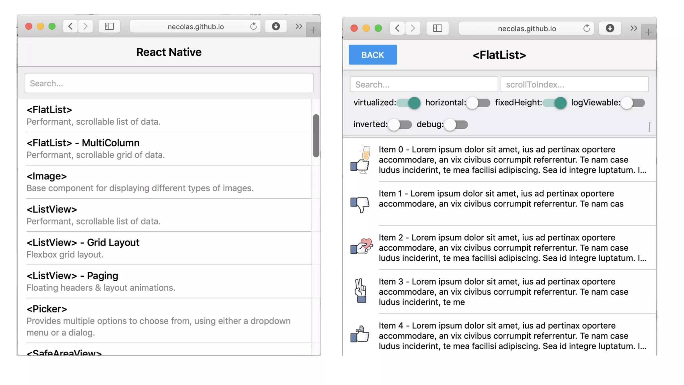Click the left list's vertical scrollbar thumb
684x385 pixels.
pos(316,135)
